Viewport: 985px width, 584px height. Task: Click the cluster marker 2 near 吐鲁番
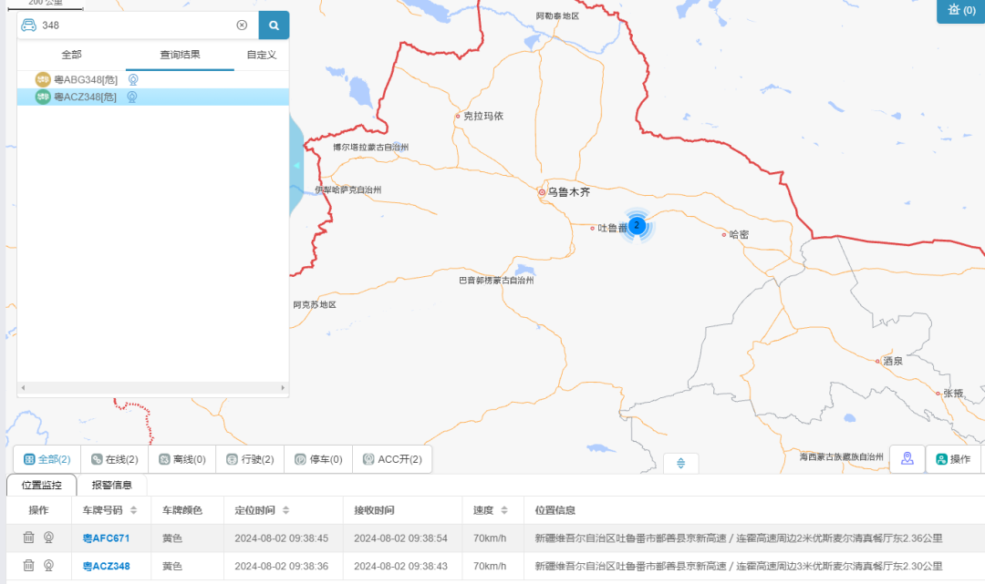click(x=638, y=224)
